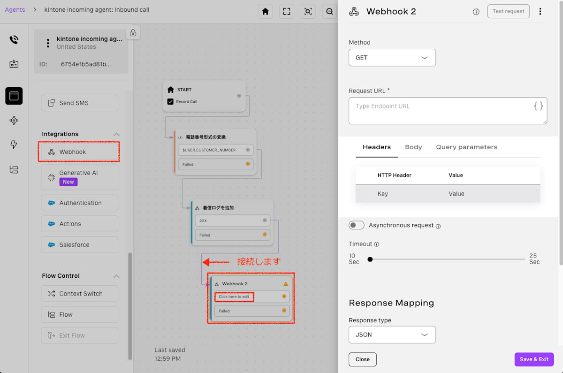This screenshot has height=373, width=563.
Task: Open the contacts card icon in sidebar
Action: pos(14,64)
